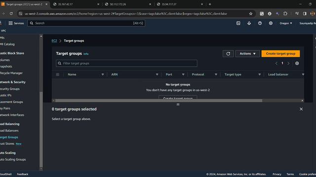Go to previous page of target groups

coord(276,63)
